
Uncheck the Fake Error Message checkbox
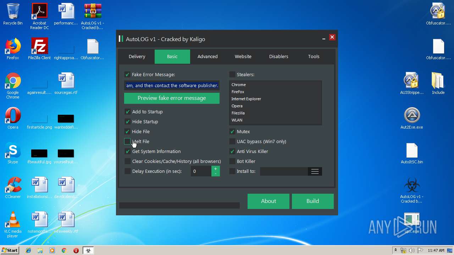(127, 74)
